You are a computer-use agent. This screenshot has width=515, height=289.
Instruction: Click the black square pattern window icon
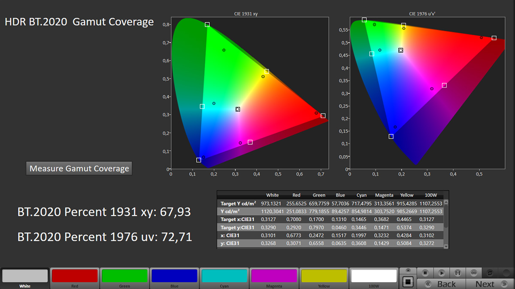point(408,282)
